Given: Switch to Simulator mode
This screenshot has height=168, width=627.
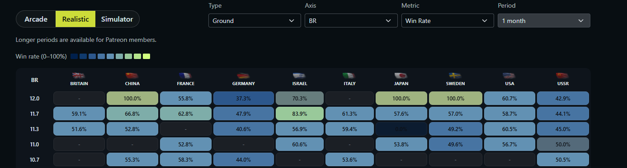Looking at the screenshot, I should click(x=117, y=19).
